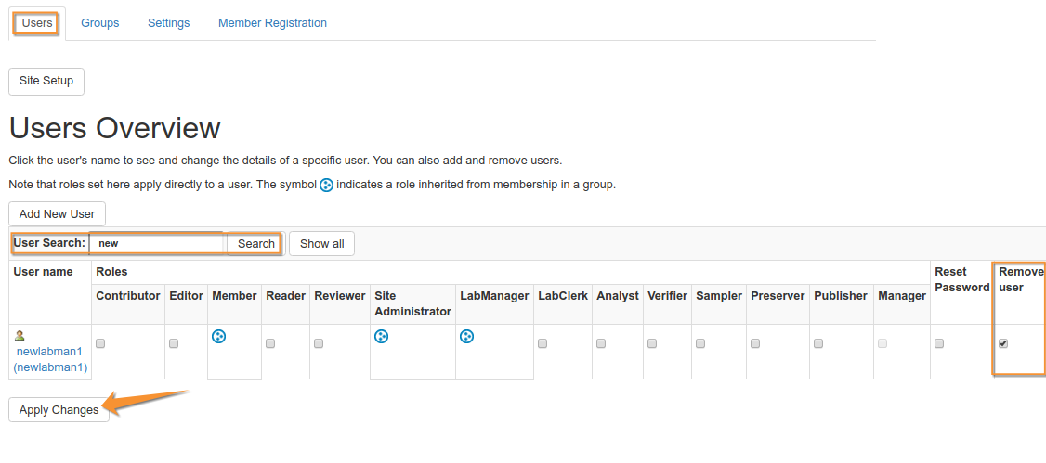1046x463 pixels.
Task: Click the inherited role icon under Member
Action: tap(219, 336)
